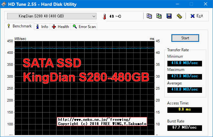The height and width of the screenshot is (137, 213).
Task: Open the KingDian S280 drive dropdown
Action: coord(52,16)
